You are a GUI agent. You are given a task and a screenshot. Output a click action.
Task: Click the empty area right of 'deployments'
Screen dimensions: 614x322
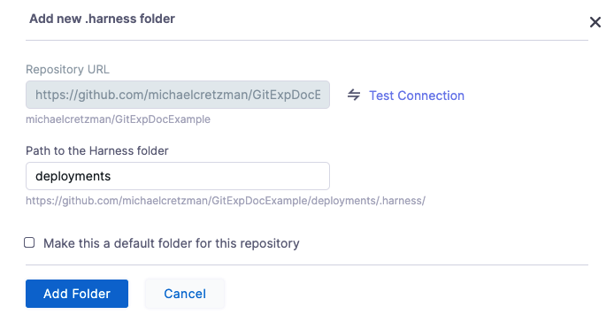coord(219,176)
